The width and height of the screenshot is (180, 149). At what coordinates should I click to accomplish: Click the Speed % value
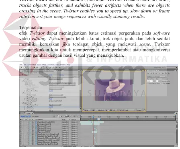51,107
